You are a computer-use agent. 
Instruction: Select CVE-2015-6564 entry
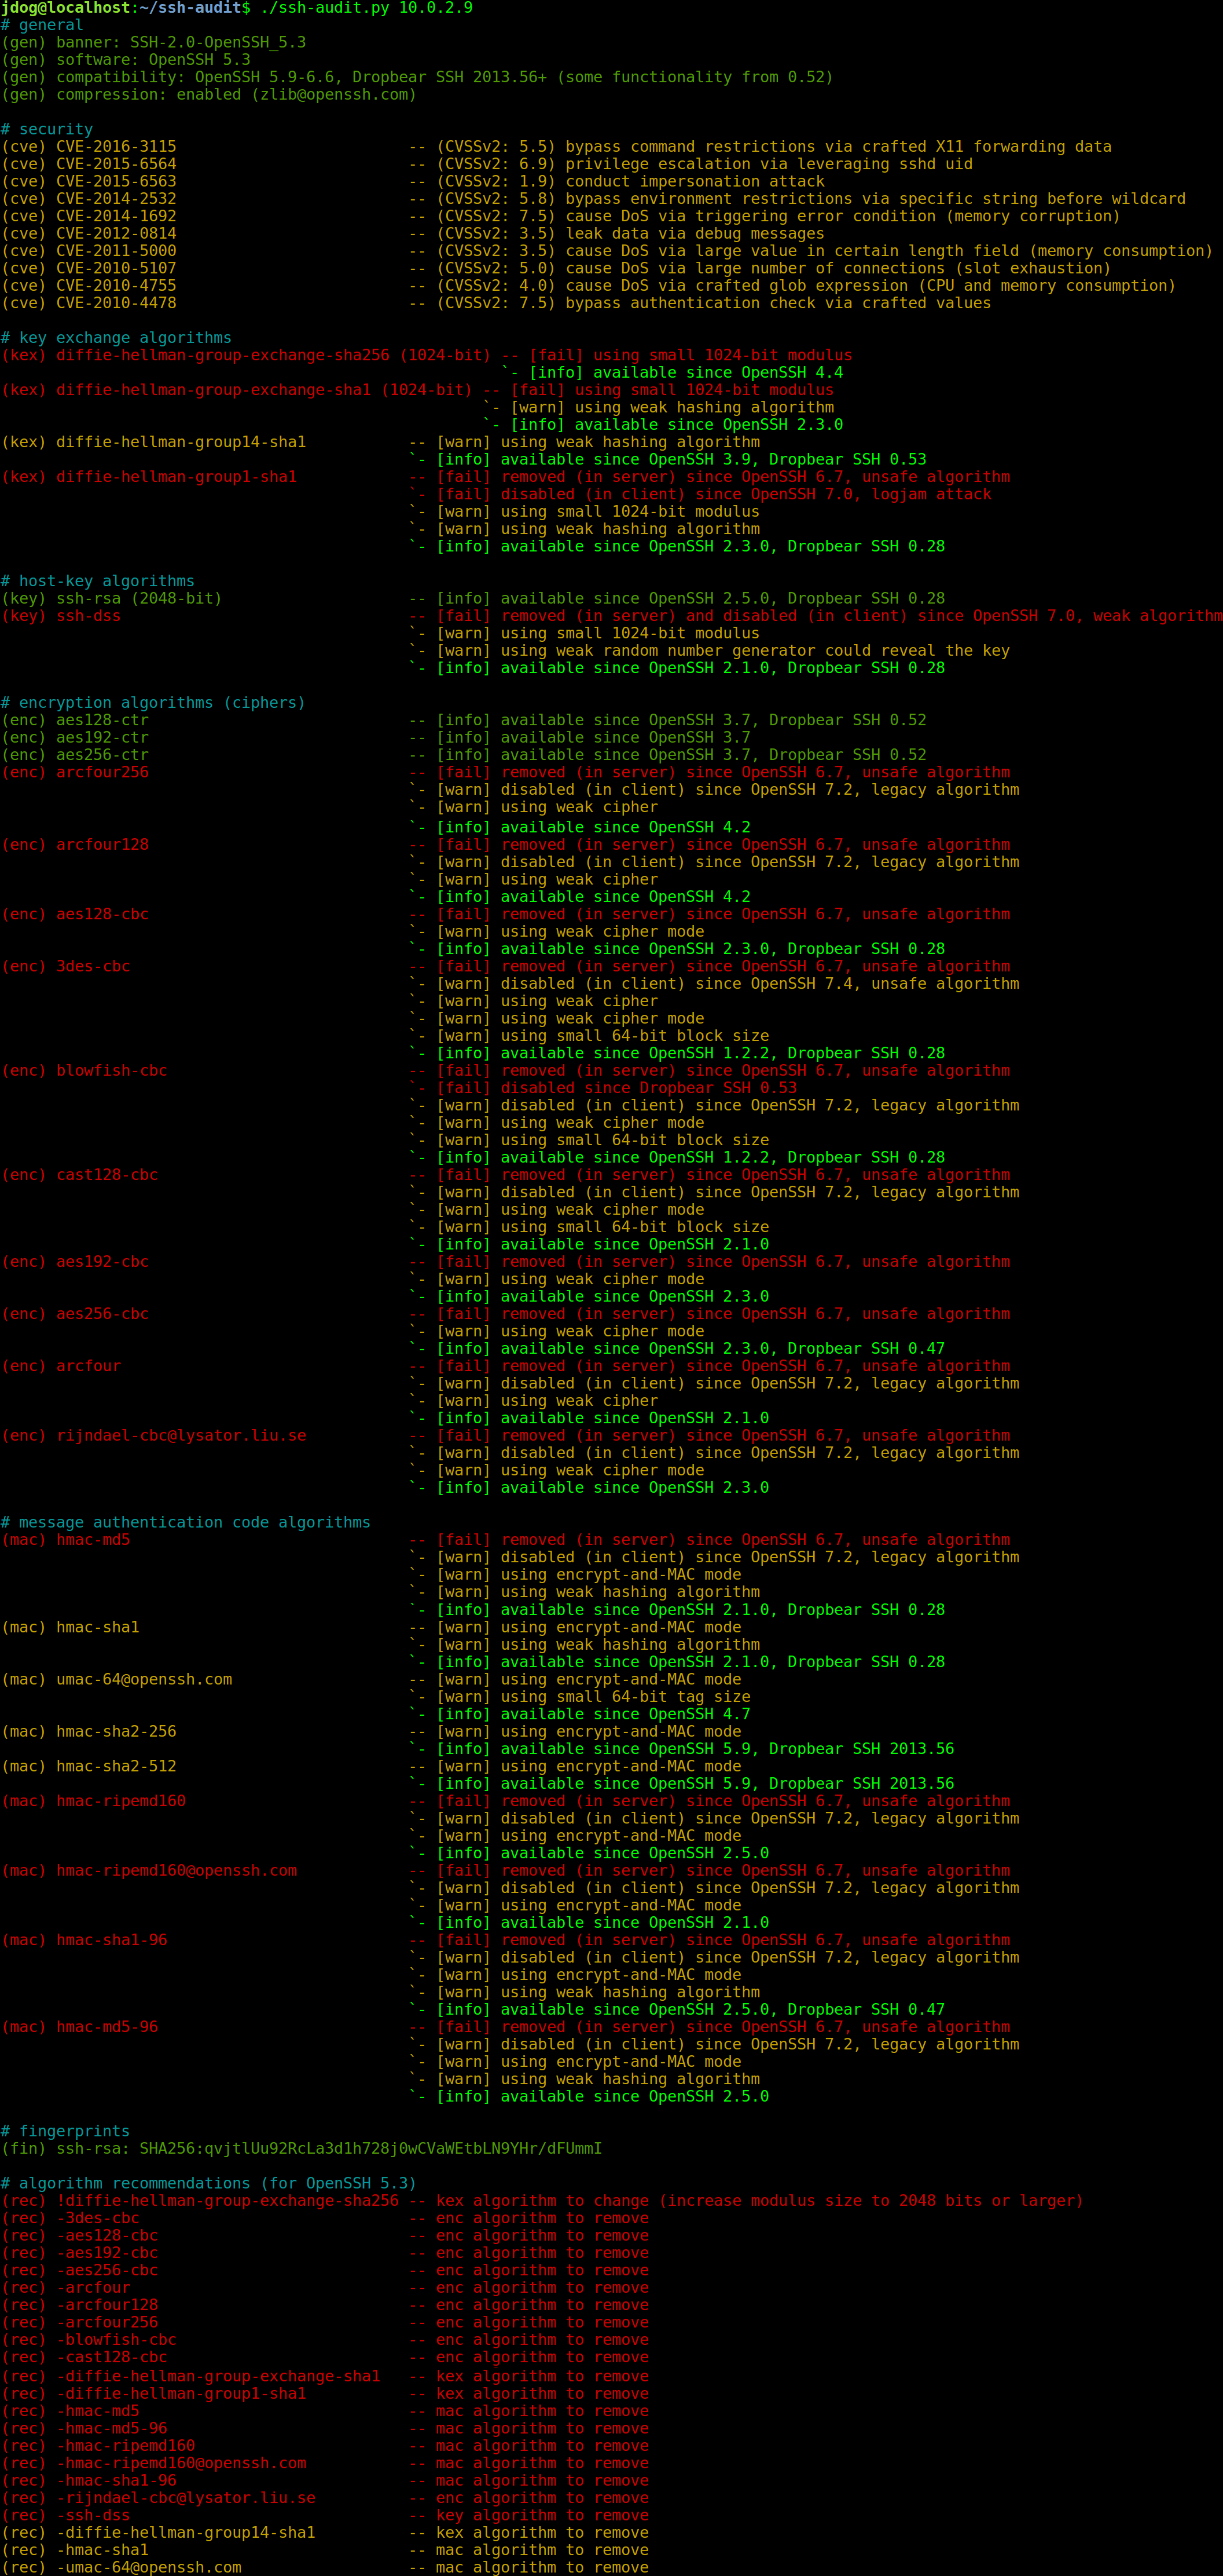[487, 164]
